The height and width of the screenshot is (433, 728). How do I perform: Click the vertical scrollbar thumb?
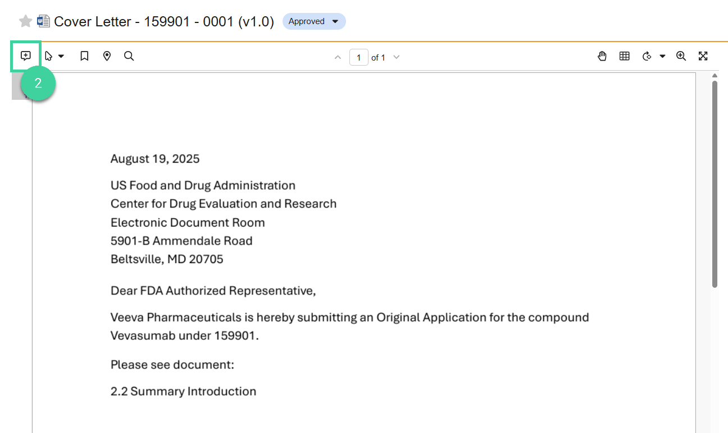[x=715, y=184]
